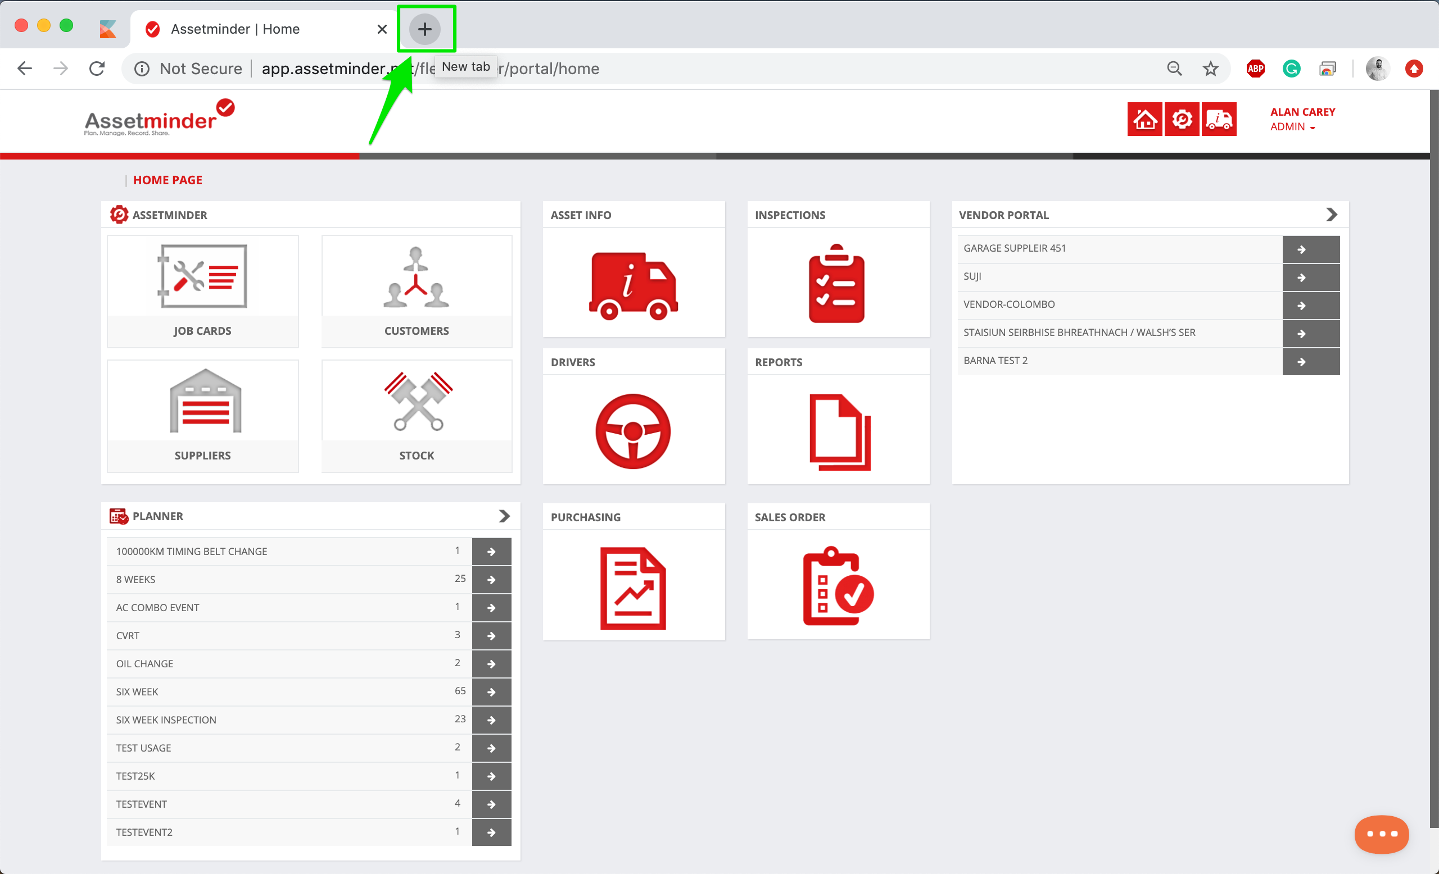Open Drivers steering wheel icon
The image size is (1439, 874).
[x=633, y=431]
